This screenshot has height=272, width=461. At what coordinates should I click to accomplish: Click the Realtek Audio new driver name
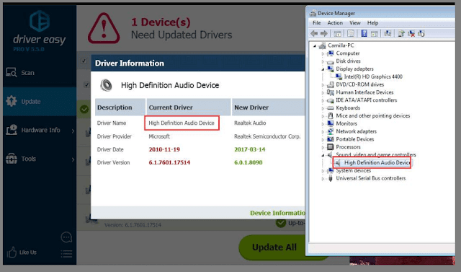[x=250, y=123]
